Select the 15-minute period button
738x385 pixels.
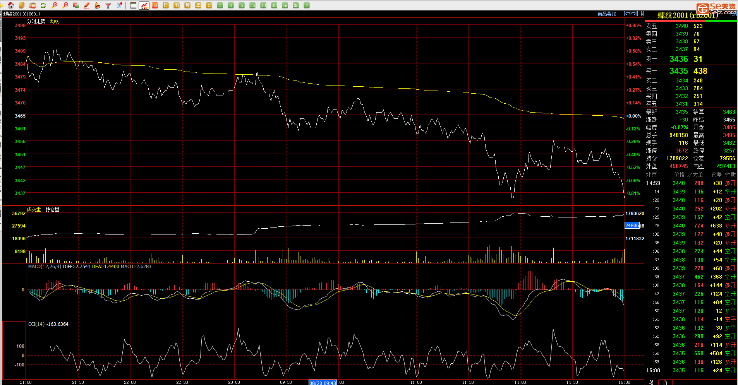(252, 5)
